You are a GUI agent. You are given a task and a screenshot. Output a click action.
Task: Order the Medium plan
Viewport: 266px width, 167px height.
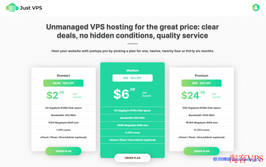tap(132, 158)
